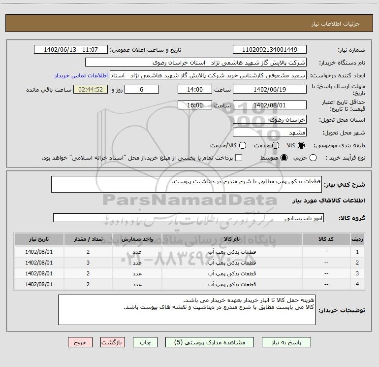Click the ردیف column header

point(357,239)
